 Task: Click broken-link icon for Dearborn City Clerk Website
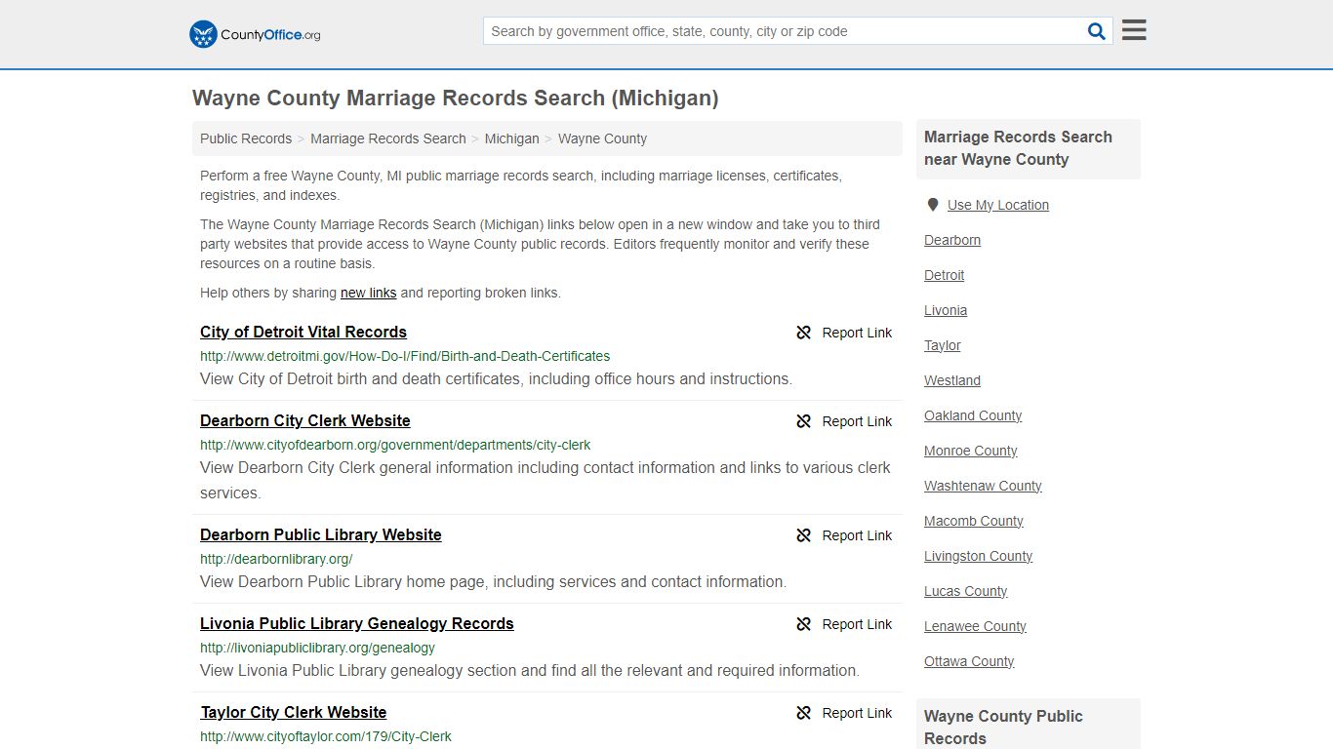point(804,421)
